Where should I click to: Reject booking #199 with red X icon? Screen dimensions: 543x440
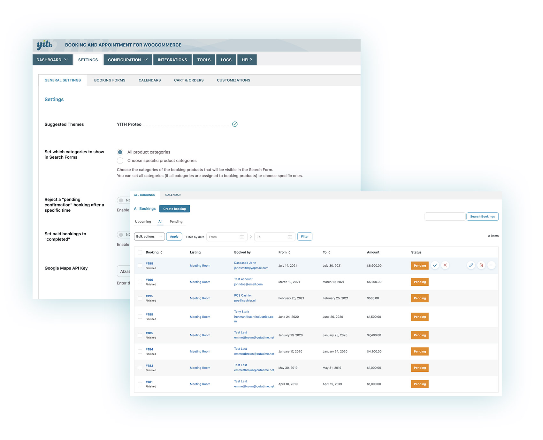(445, 265)
